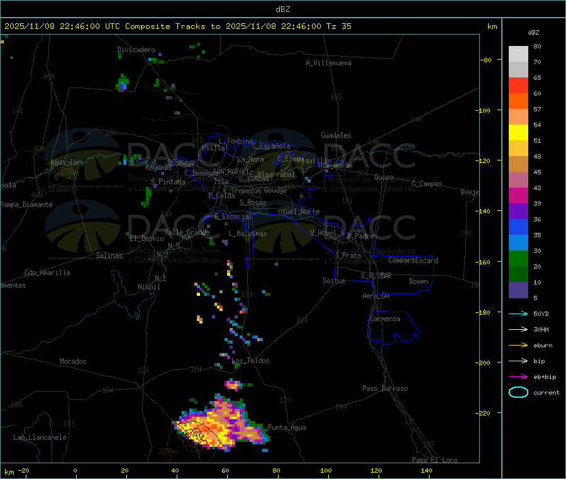Click the 100 km horizontal axis tick label

pyautogui.click(x=326, y=470)
